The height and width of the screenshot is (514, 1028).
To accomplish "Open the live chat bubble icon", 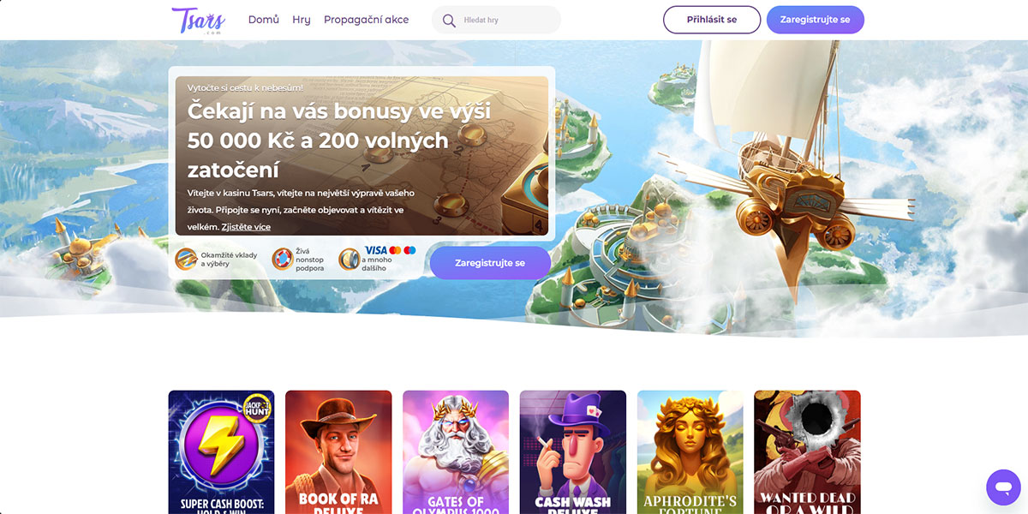I will [1002, 487].
